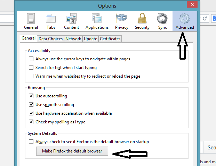Enable always use cursor keys to navigate

pyautogui.click(x=31, y=59)
